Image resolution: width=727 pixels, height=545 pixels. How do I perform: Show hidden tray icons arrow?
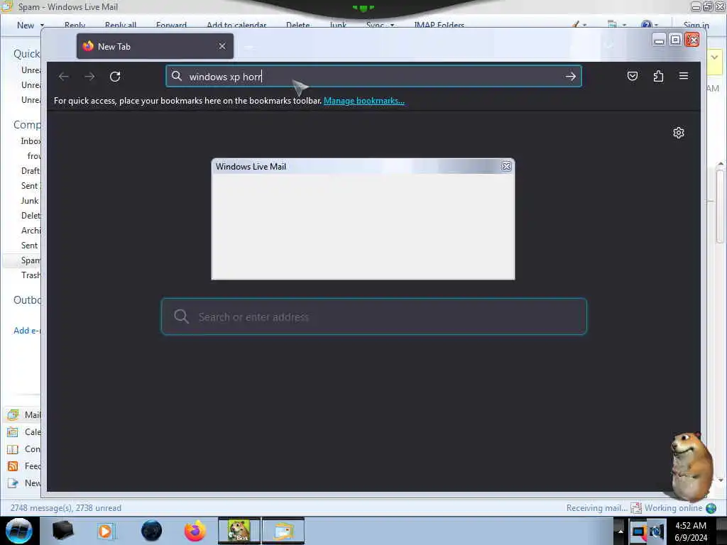click(620, 531)
